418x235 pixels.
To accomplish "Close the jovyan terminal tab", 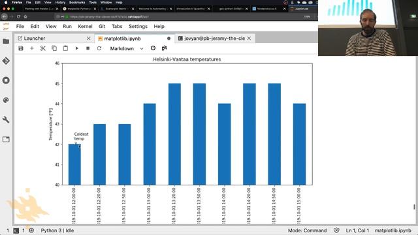I will 249,39.
